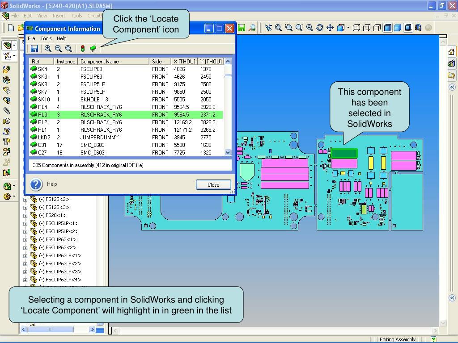Switch to Shaded display style
Screen dimensions: 458x343
point(398,28)
